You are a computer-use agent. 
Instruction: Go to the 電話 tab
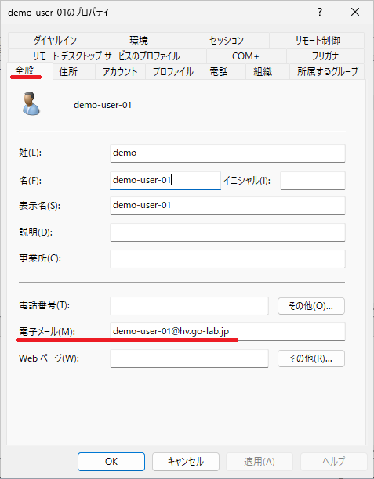(219, 72)
